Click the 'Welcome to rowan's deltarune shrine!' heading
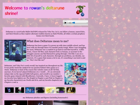Image resolution: width=140 pixels, height=105 pixels. coord(34,11)
